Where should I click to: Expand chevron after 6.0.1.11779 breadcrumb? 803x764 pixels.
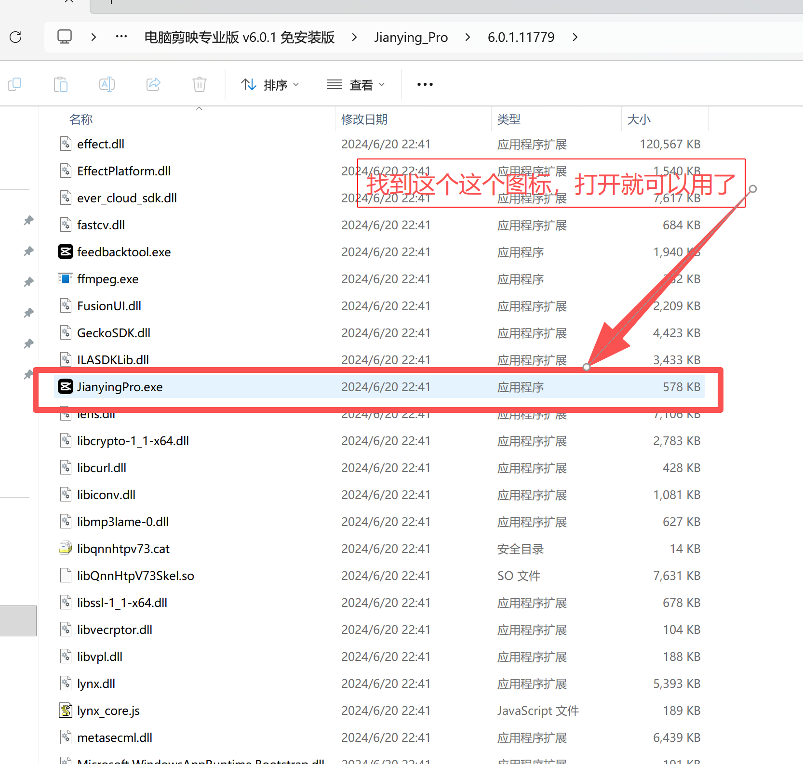(575, 37)
